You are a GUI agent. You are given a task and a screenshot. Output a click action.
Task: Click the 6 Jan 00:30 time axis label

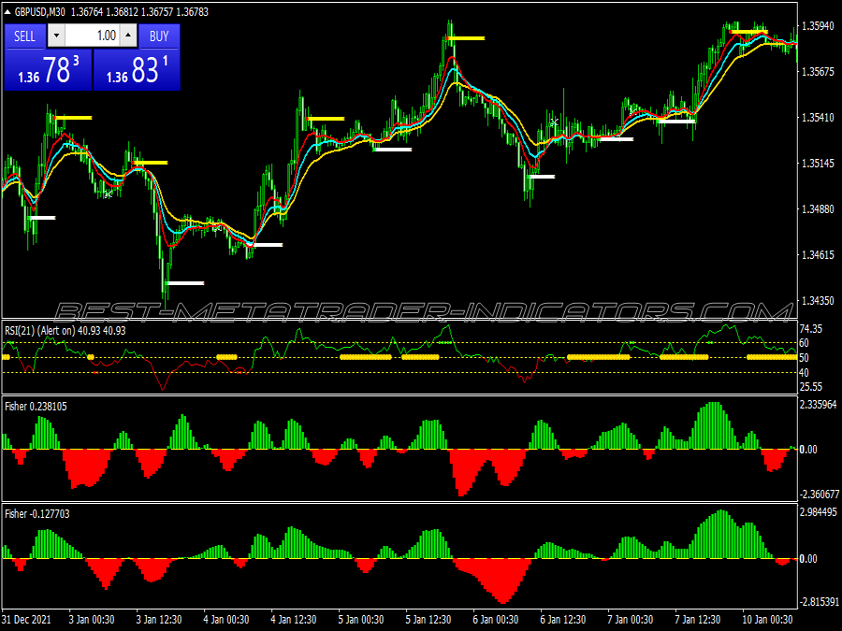(496, 619)
